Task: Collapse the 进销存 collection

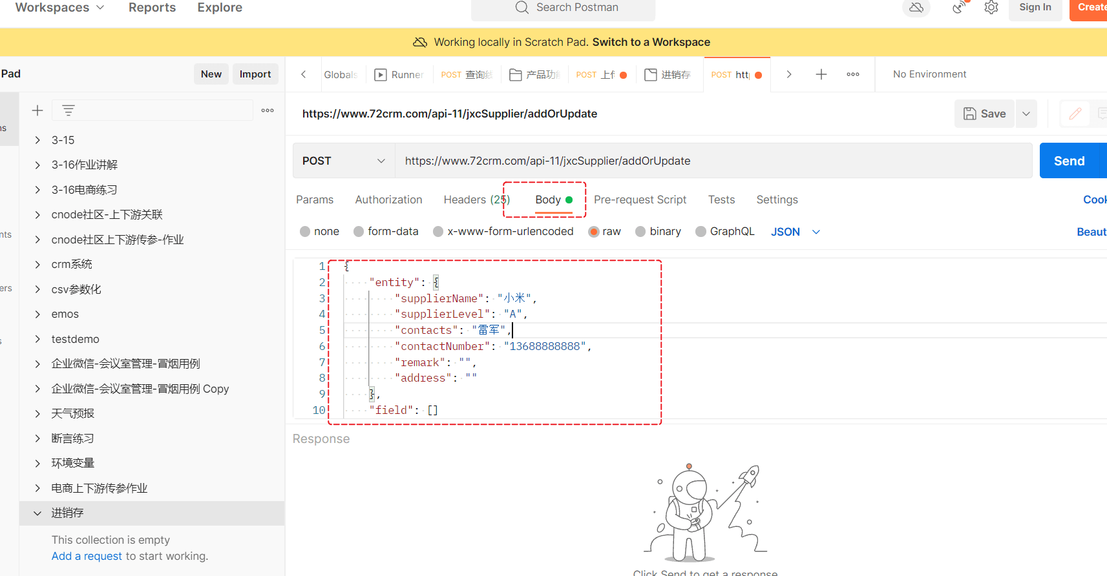Action: [37, 513]
